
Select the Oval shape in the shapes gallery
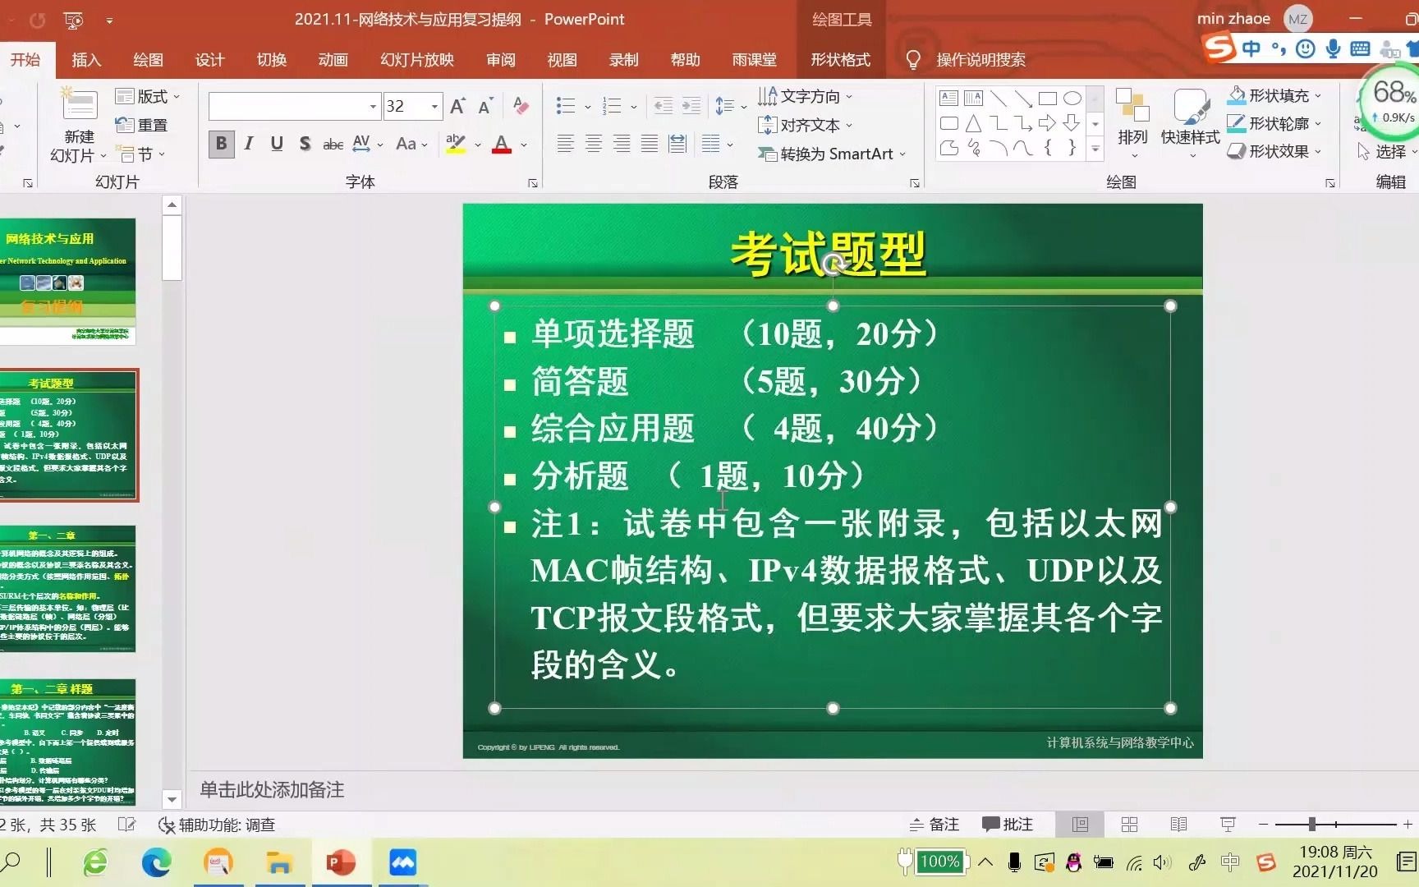pos(1072,98)
